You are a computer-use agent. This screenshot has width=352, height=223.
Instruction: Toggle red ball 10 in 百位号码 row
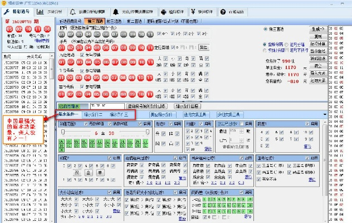point(141,94)
